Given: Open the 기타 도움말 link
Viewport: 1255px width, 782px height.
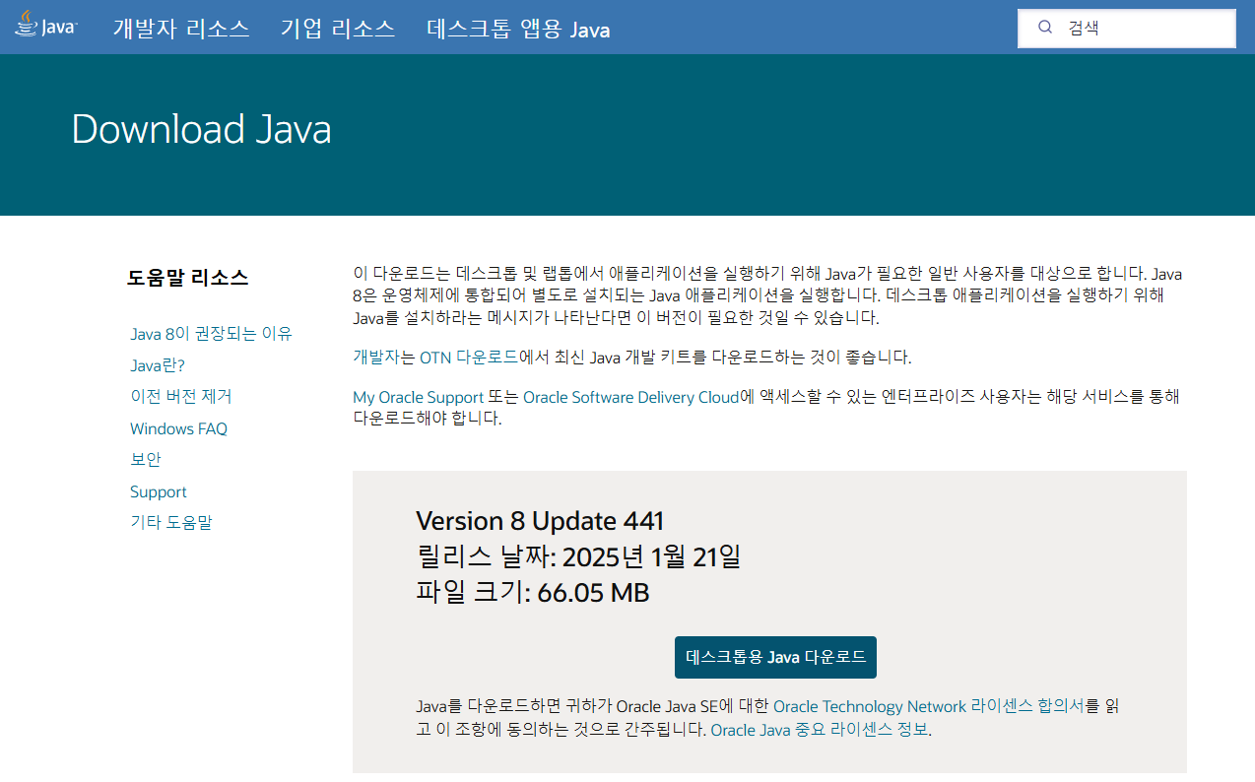Looking at the screenshot, I should [171, 522].
